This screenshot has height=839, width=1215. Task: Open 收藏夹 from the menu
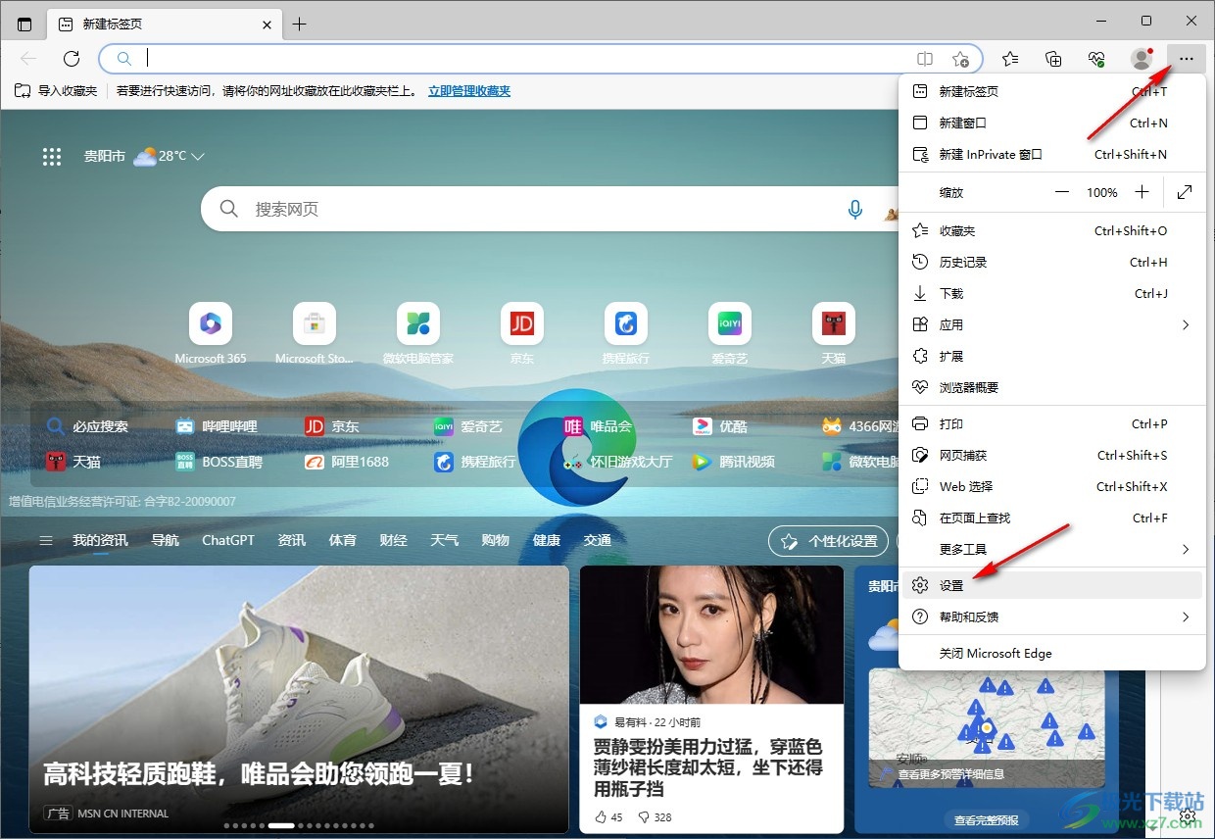pos(1052,230)
